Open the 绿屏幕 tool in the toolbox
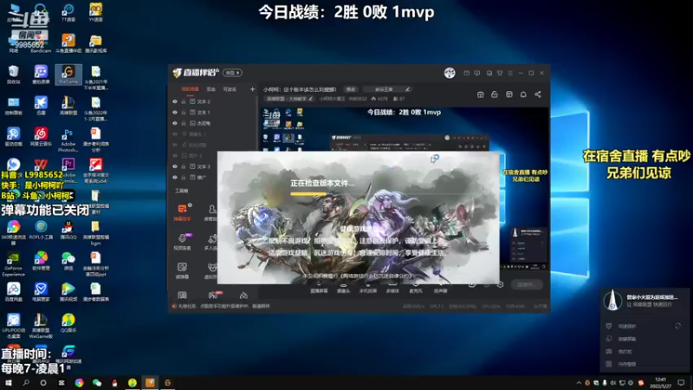The width and height of the screenshot is (693, 390). 182,270
